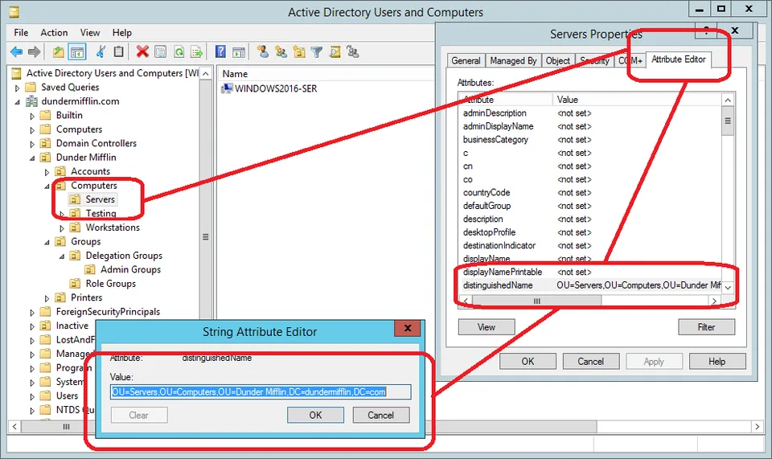The width and height of the screenshot is (772, 459).
Task: Click the distinguishedName Value text field
Action: tap(261, 392)
